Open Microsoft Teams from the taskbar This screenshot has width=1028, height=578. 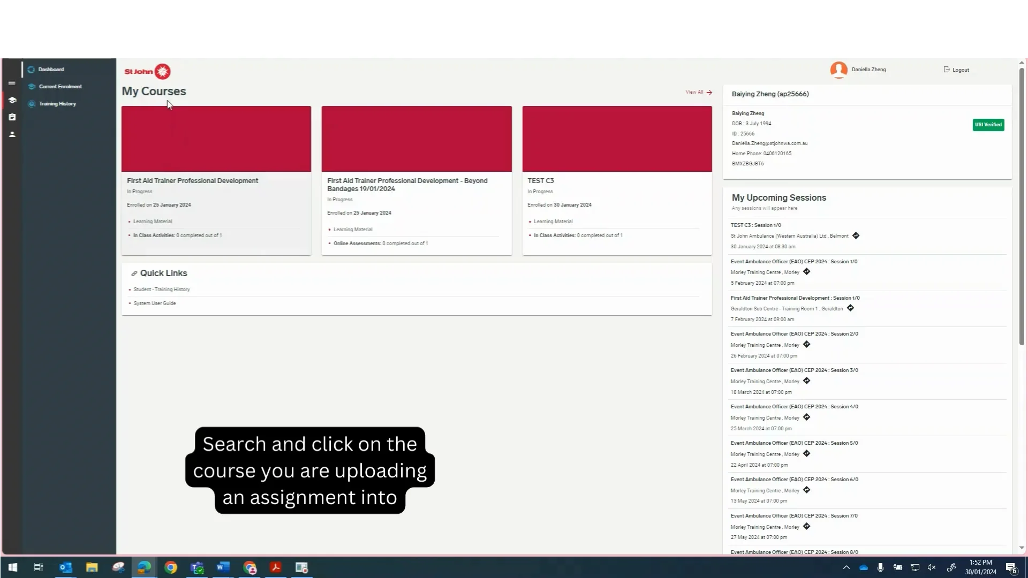pyautogui.click(x=196, y=567)
